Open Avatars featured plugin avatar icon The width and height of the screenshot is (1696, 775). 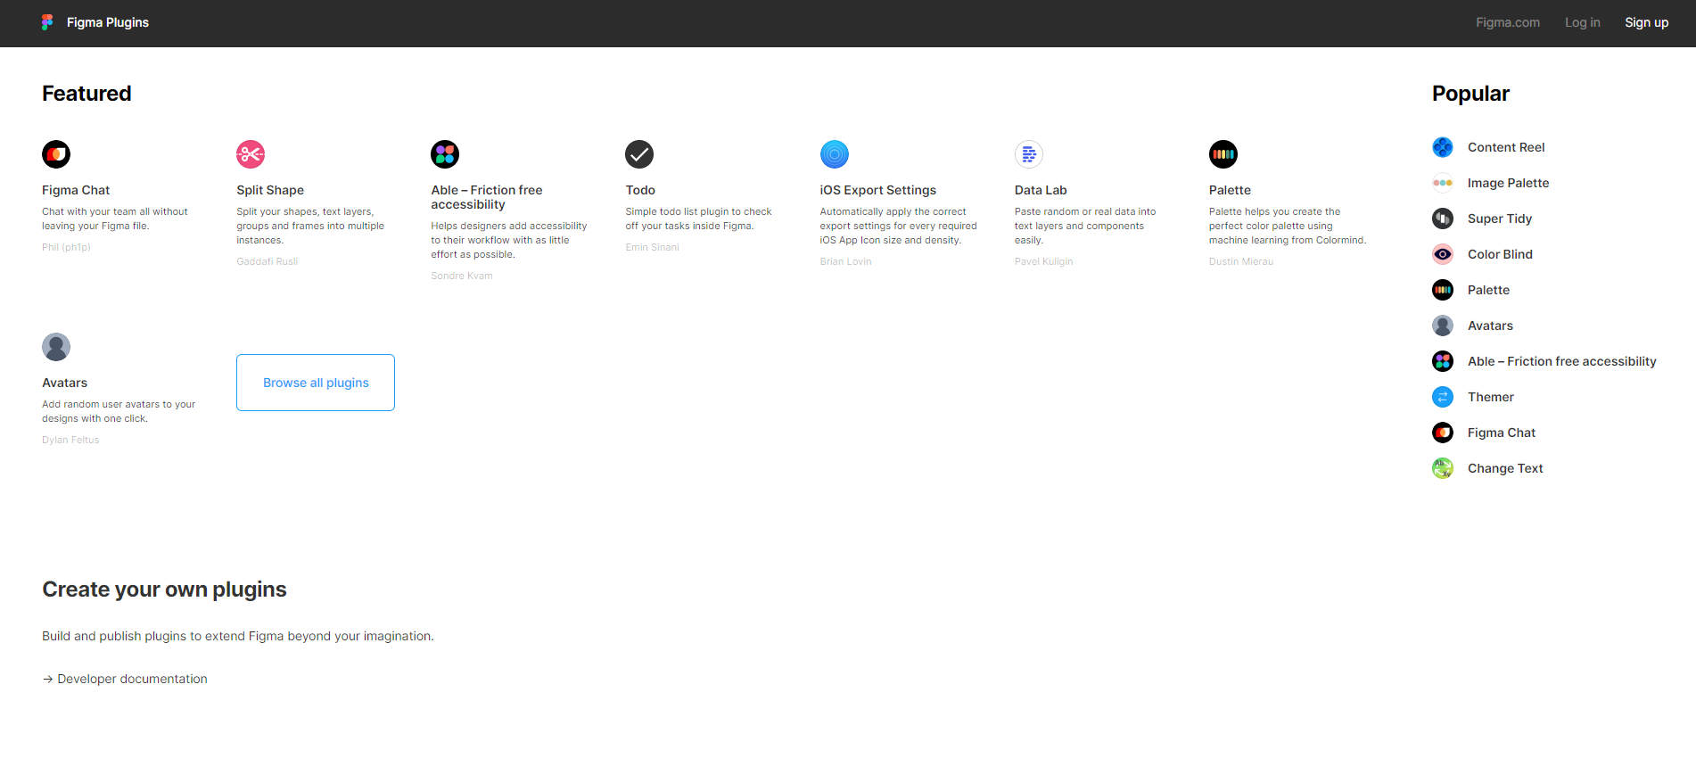click(x=56, y=347)
